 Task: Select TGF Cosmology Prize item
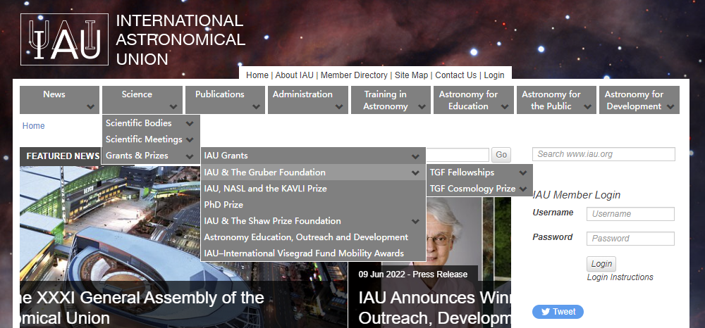pos(479,189)
